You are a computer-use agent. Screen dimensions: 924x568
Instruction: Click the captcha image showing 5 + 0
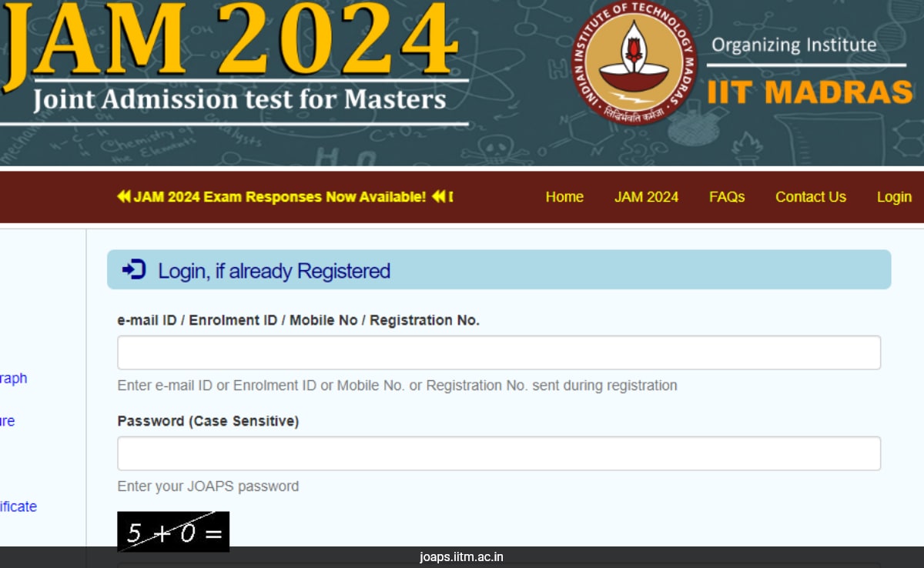coord(172,531)
